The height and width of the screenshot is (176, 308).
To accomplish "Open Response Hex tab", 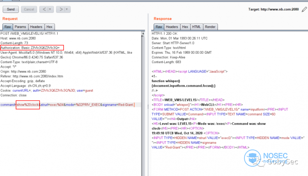I will [x=185, y=27].
